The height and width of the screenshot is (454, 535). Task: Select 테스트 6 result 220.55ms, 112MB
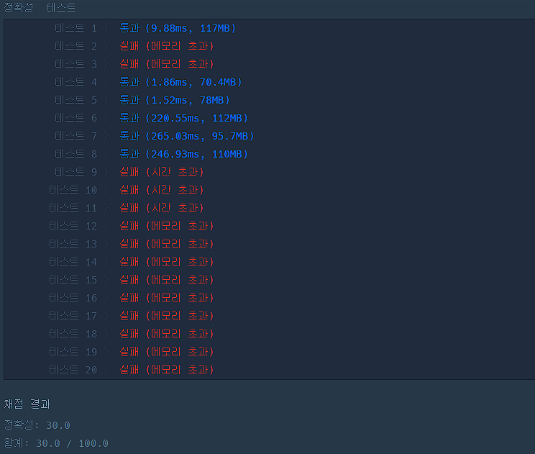pos(183,118)
